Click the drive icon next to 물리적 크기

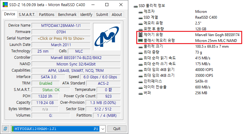(141, 47)
